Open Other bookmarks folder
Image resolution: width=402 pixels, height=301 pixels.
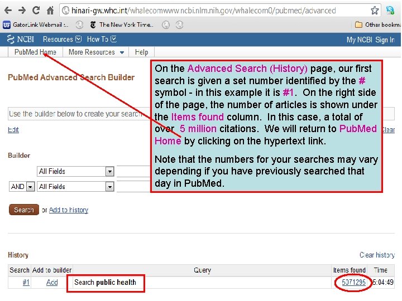pyautogui.click(x=377, y=25)
